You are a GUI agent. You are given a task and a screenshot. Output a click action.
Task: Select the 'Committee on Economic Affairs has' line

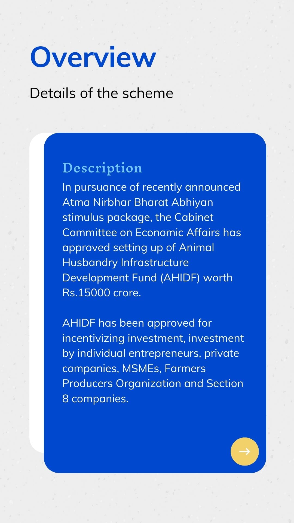tap(152, 232)
